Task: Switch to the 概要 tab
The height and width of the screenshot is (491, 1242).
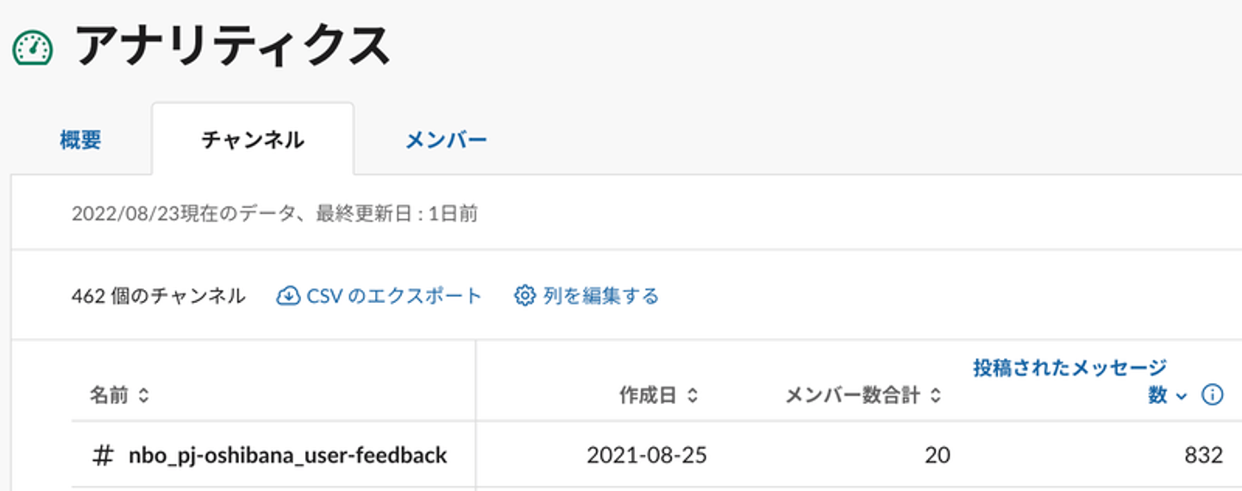Action: tap(81, 140)
